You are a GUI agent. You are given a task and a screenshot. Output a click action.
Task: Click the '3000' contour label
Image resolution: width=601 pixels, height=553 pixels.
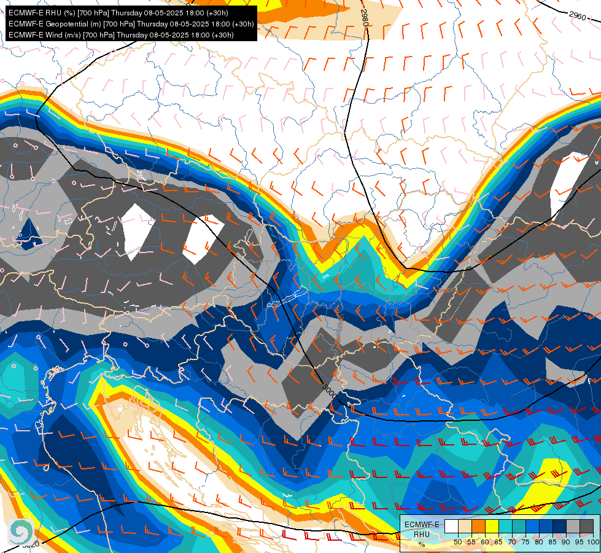coord(330,391)
